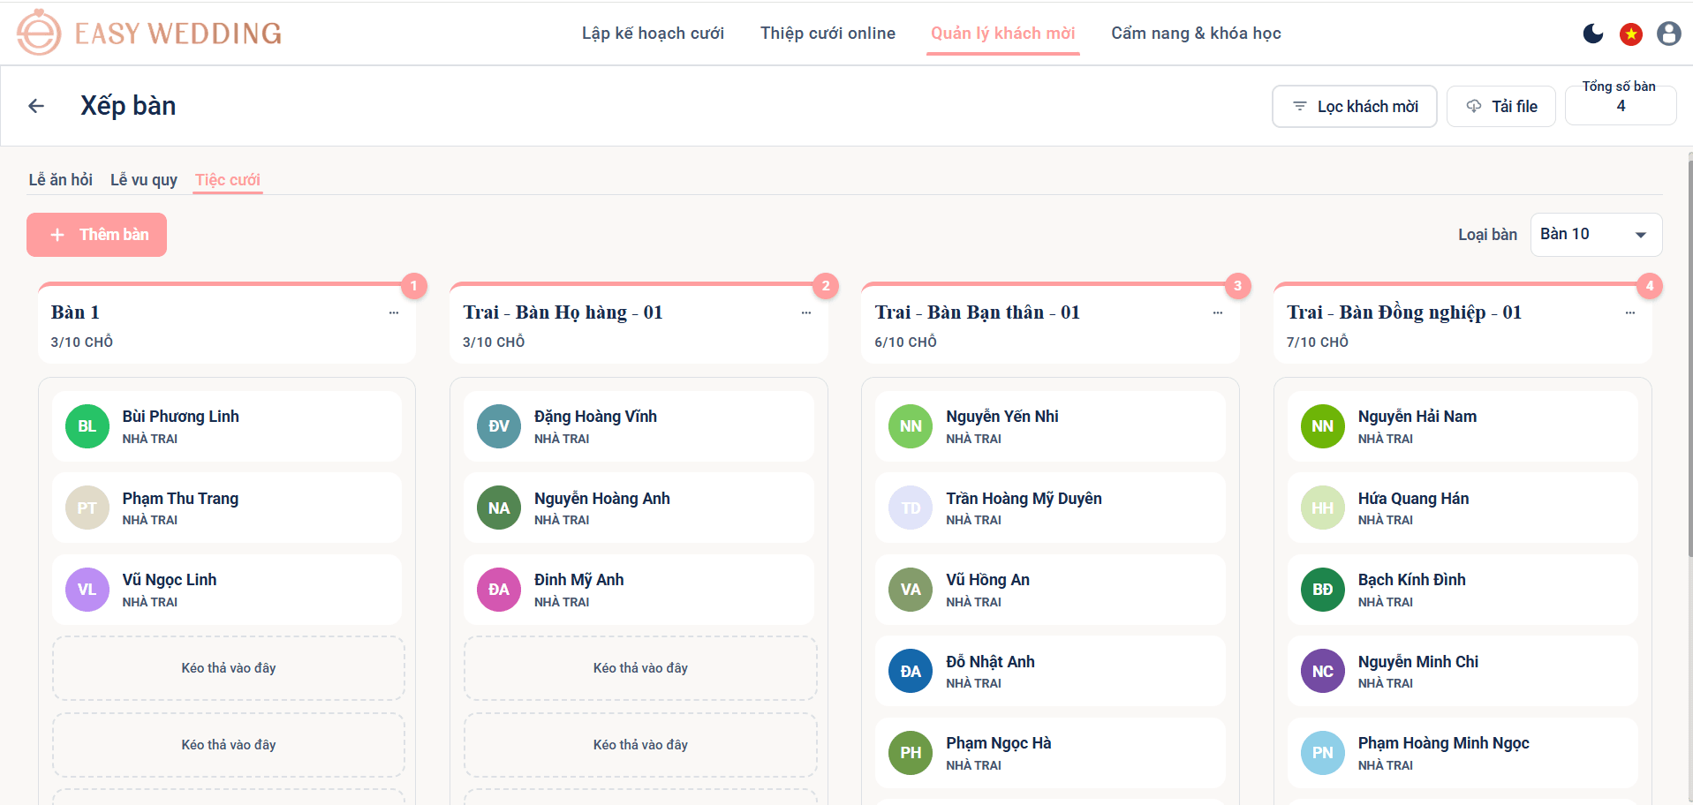
Task: Select guest Phạm Hoàng Minh Ngọc
Action: [1462, 753]
